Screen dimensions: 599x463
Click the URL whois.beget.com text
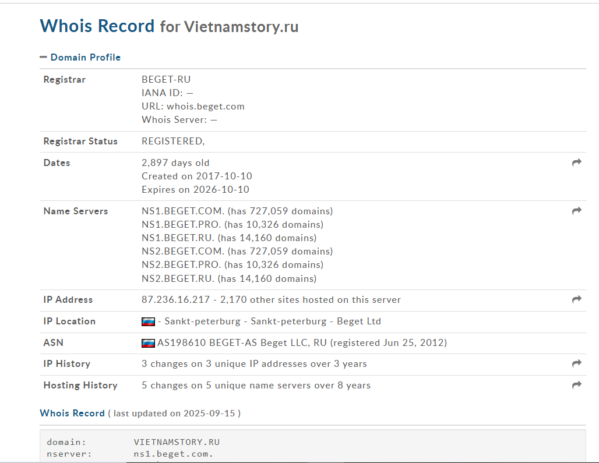coord(193,106)
